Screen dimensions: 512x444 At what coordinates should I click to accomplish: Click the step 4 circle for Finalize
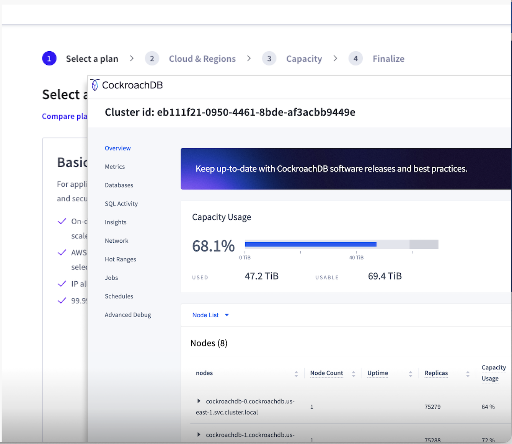pos(355,59)
